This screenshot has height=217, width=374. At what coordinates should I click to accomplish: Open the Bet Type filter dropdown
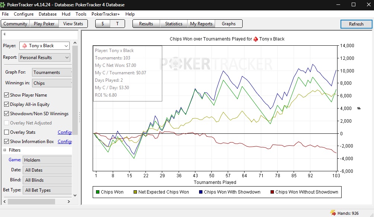point(47,190)
